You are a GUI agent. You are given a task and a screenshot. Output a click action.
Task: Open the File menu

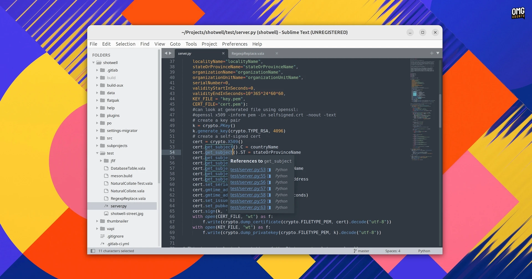click(x=93, y=44)
